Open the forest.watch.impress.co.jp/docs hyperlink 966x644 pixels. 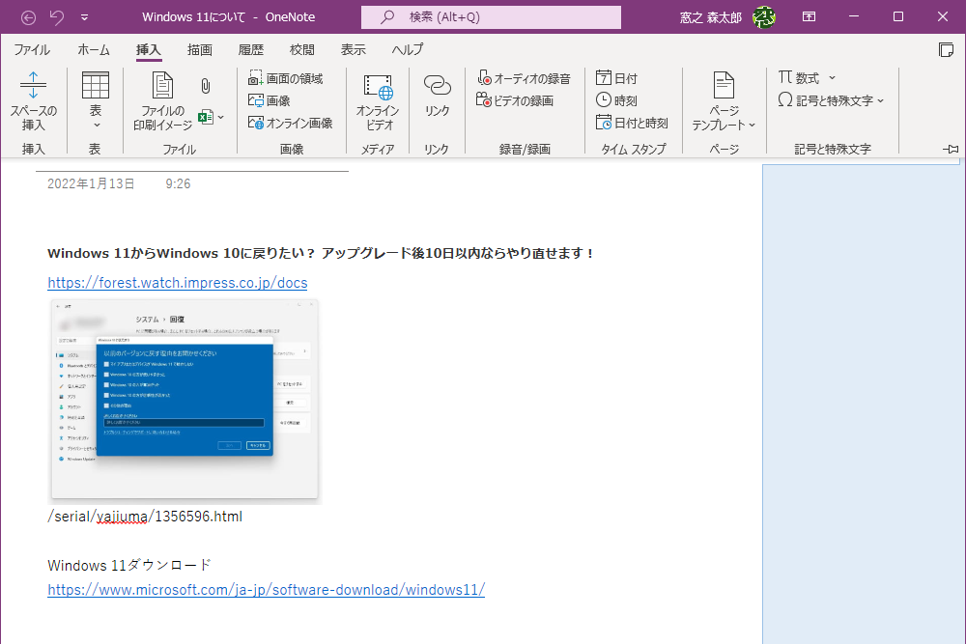click(177, 282)
